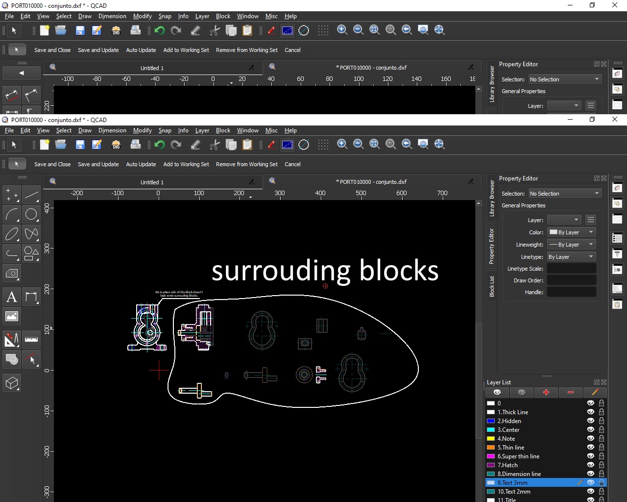This screenshot has height=502, width=627.
Task: Toggle visibility of the 7.Hatch layer
Action: pos(591,465)
